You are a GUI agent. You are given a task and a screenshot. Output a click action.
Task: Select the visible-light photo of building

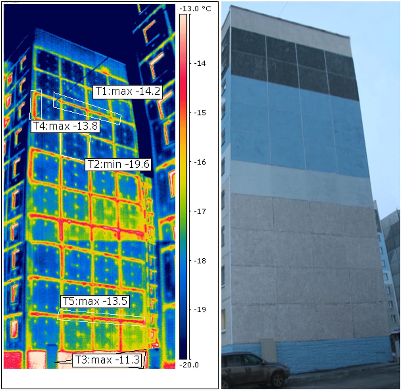[311, 195]
